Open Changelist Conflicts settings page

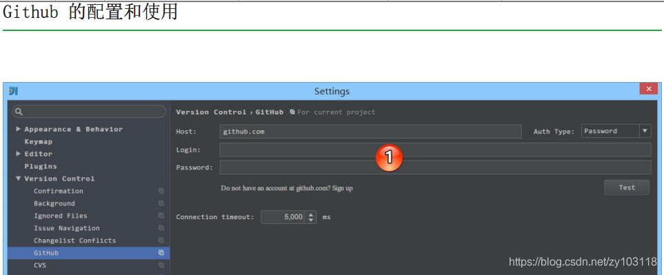[75, 241]
